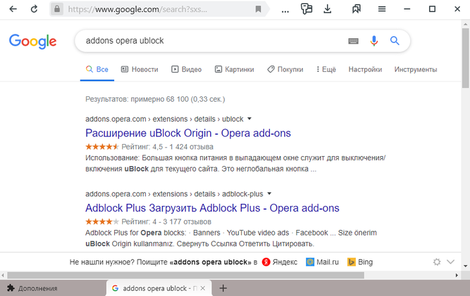This screenshot has width=470, height=296.
Task: Click the page reload button
Action: (34, 9)
